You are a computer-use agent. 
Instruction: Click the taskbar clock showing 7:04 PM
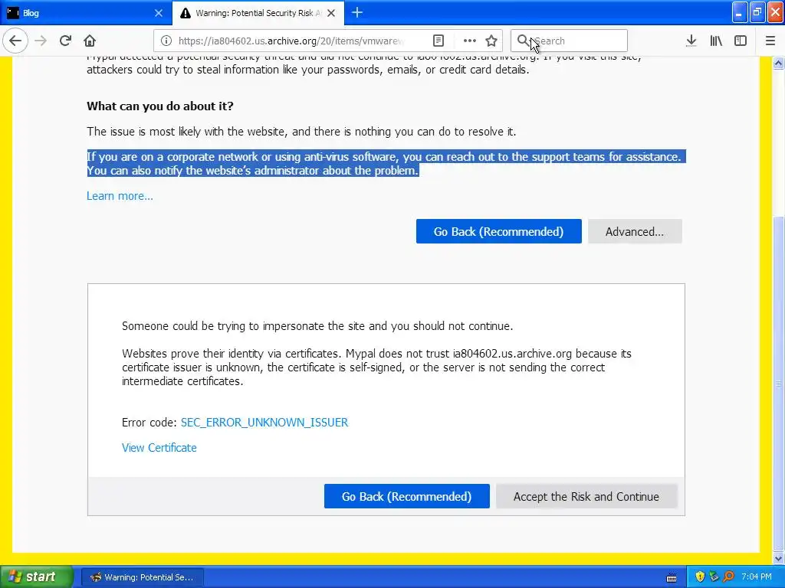pos(757,577)
